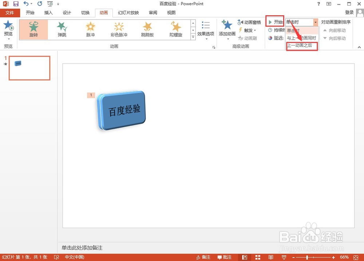
Task: Switch to the 切换 transitions tab
Action: [x=85, y=13]
